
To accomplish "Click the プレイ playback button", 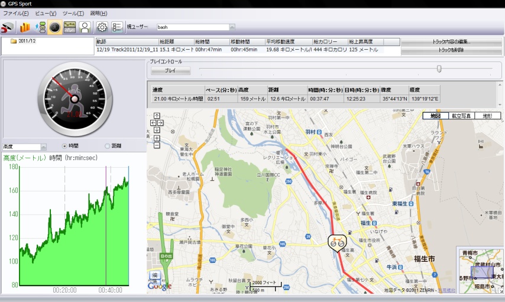I will [170, 70].
